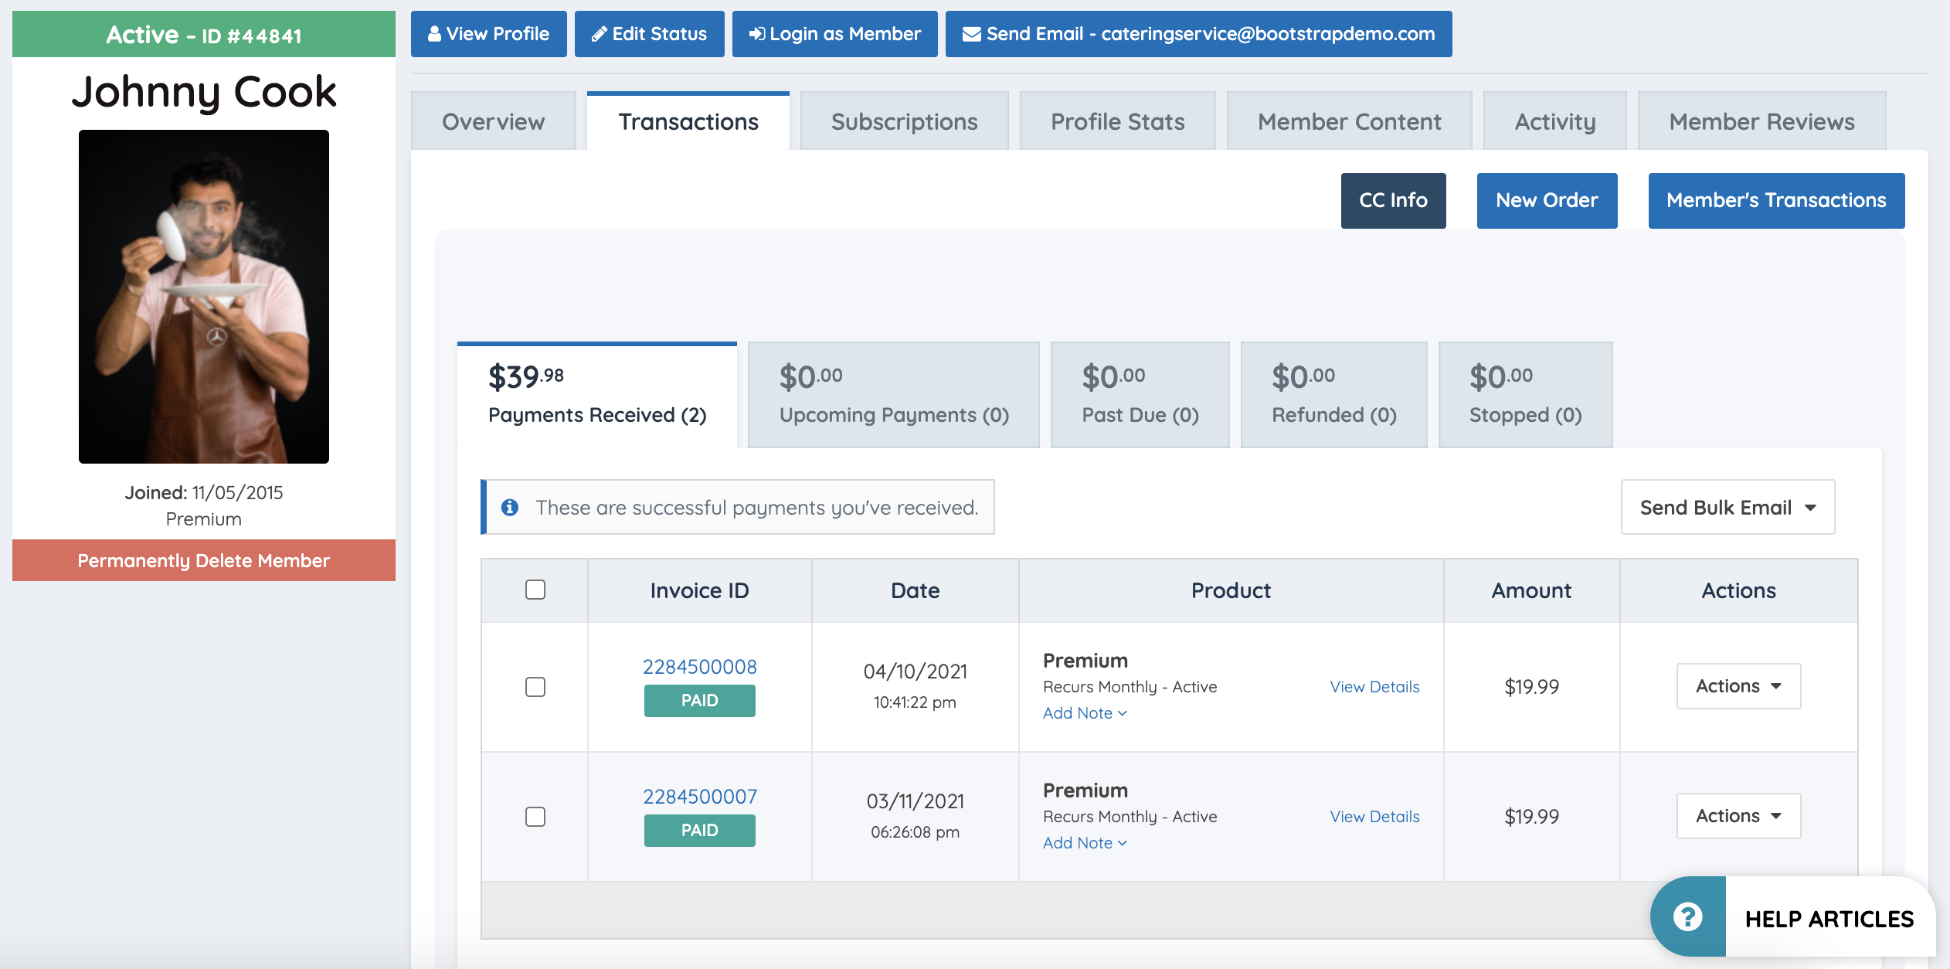Click the envelope icon on Send Email
1950x969 pixels.
coord(971,34)
